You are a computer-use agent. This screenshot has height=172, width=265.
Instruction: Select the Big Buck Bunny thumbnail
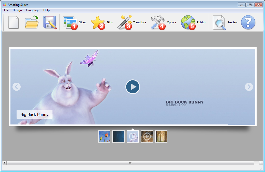point(133,136)
